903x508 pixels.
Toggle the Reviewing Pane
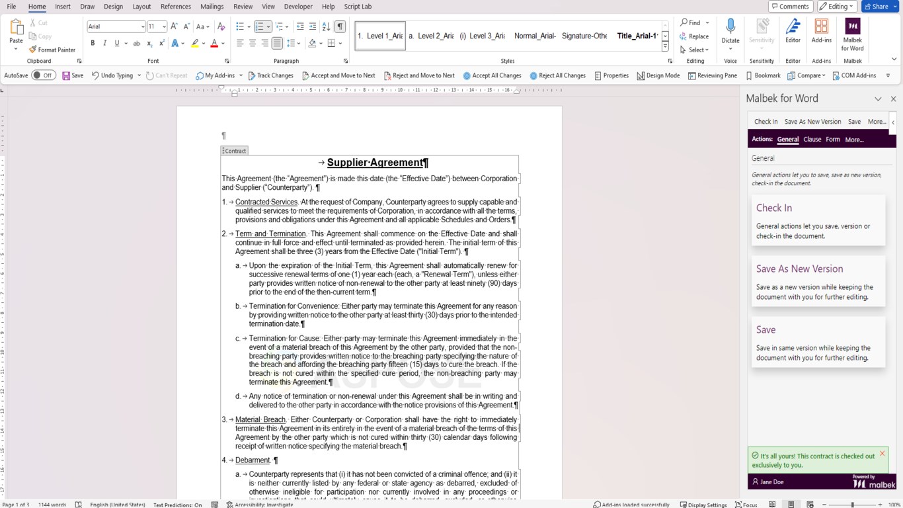tap(713, 75)
